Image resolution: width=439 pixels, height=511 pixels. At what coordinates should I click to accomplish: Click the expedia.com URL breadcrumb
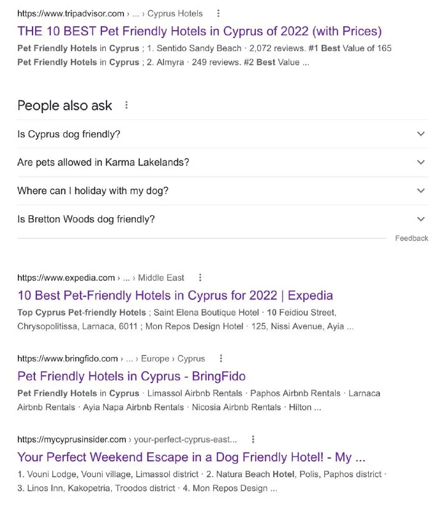click(x=66, y=278)
